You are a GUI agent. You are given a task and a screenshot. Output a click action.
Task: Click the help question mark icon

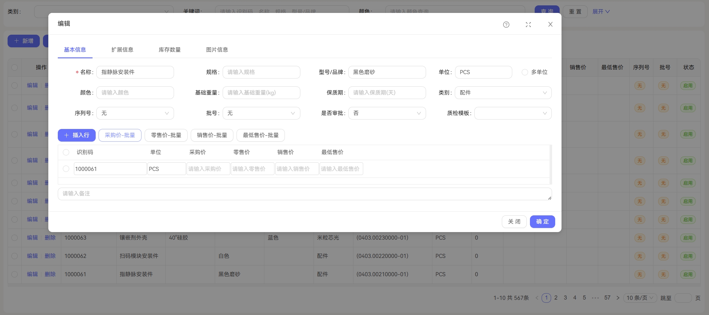click(x=506, y=25)
